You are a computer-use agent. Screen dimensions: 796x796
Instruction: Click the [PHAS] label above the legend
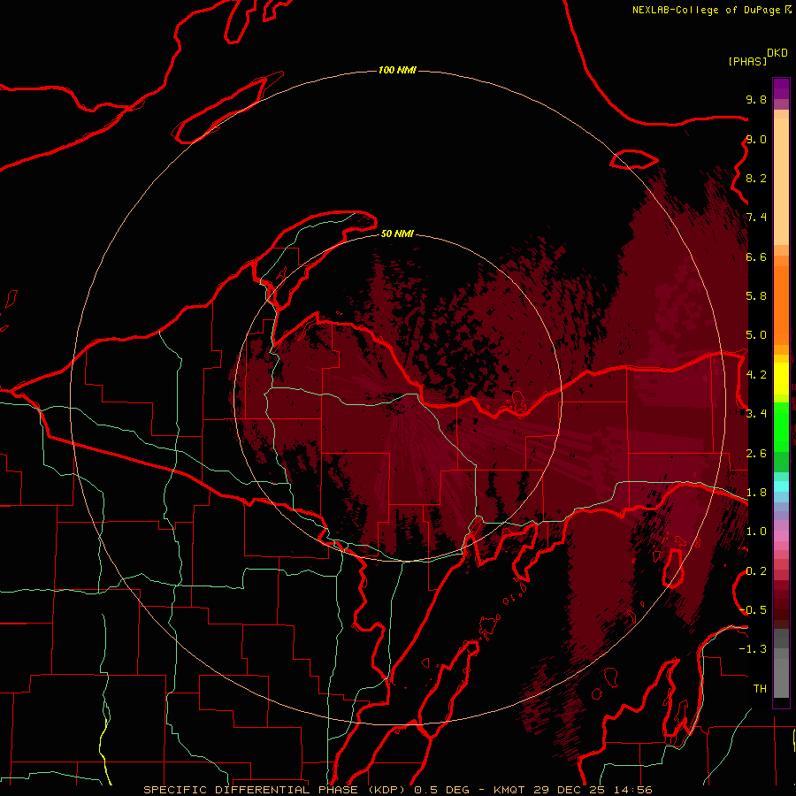click(747, 61)
